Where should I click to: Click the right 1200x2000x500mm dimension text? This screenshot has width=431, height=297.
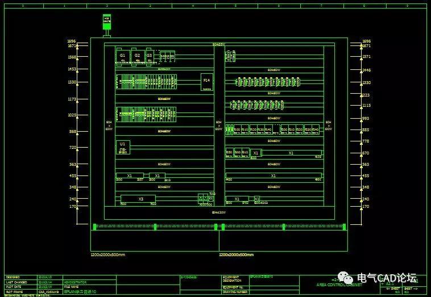pyautogui.click(x=236, y=255)
